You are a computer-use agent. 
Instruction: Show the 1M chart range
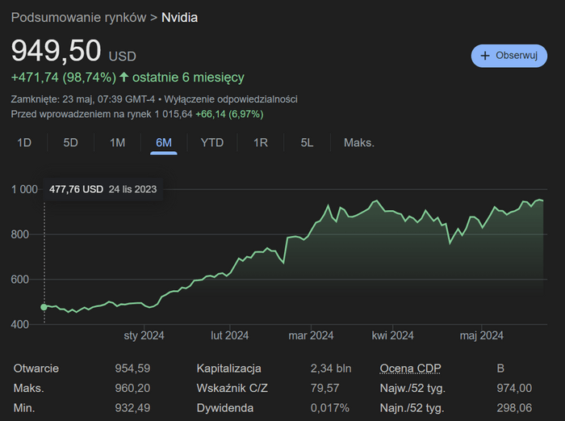118,143
